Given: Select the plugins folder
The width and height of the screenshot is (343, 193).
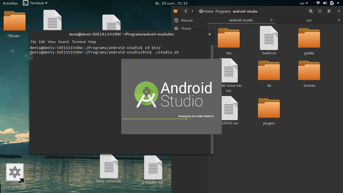Looking at the screenshot, I should point(269,112).
